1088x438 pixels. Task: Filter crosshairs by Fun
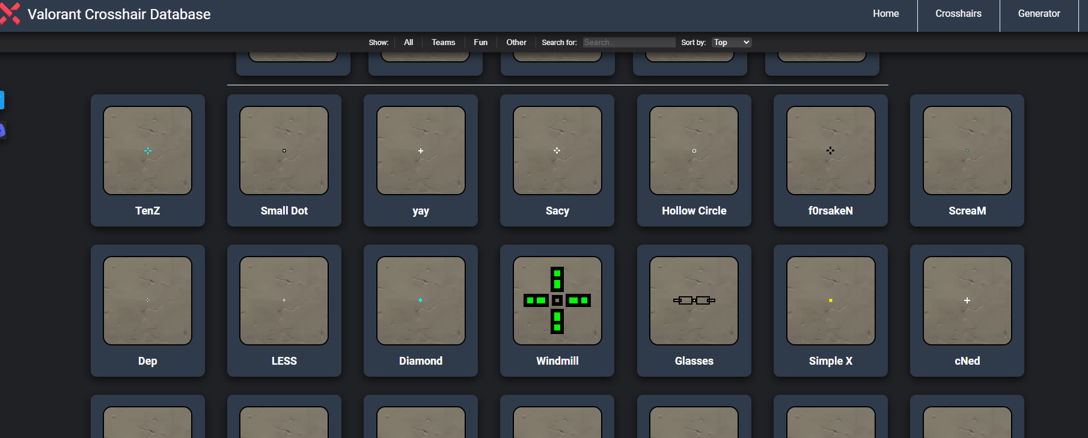(x=481, y=42)
